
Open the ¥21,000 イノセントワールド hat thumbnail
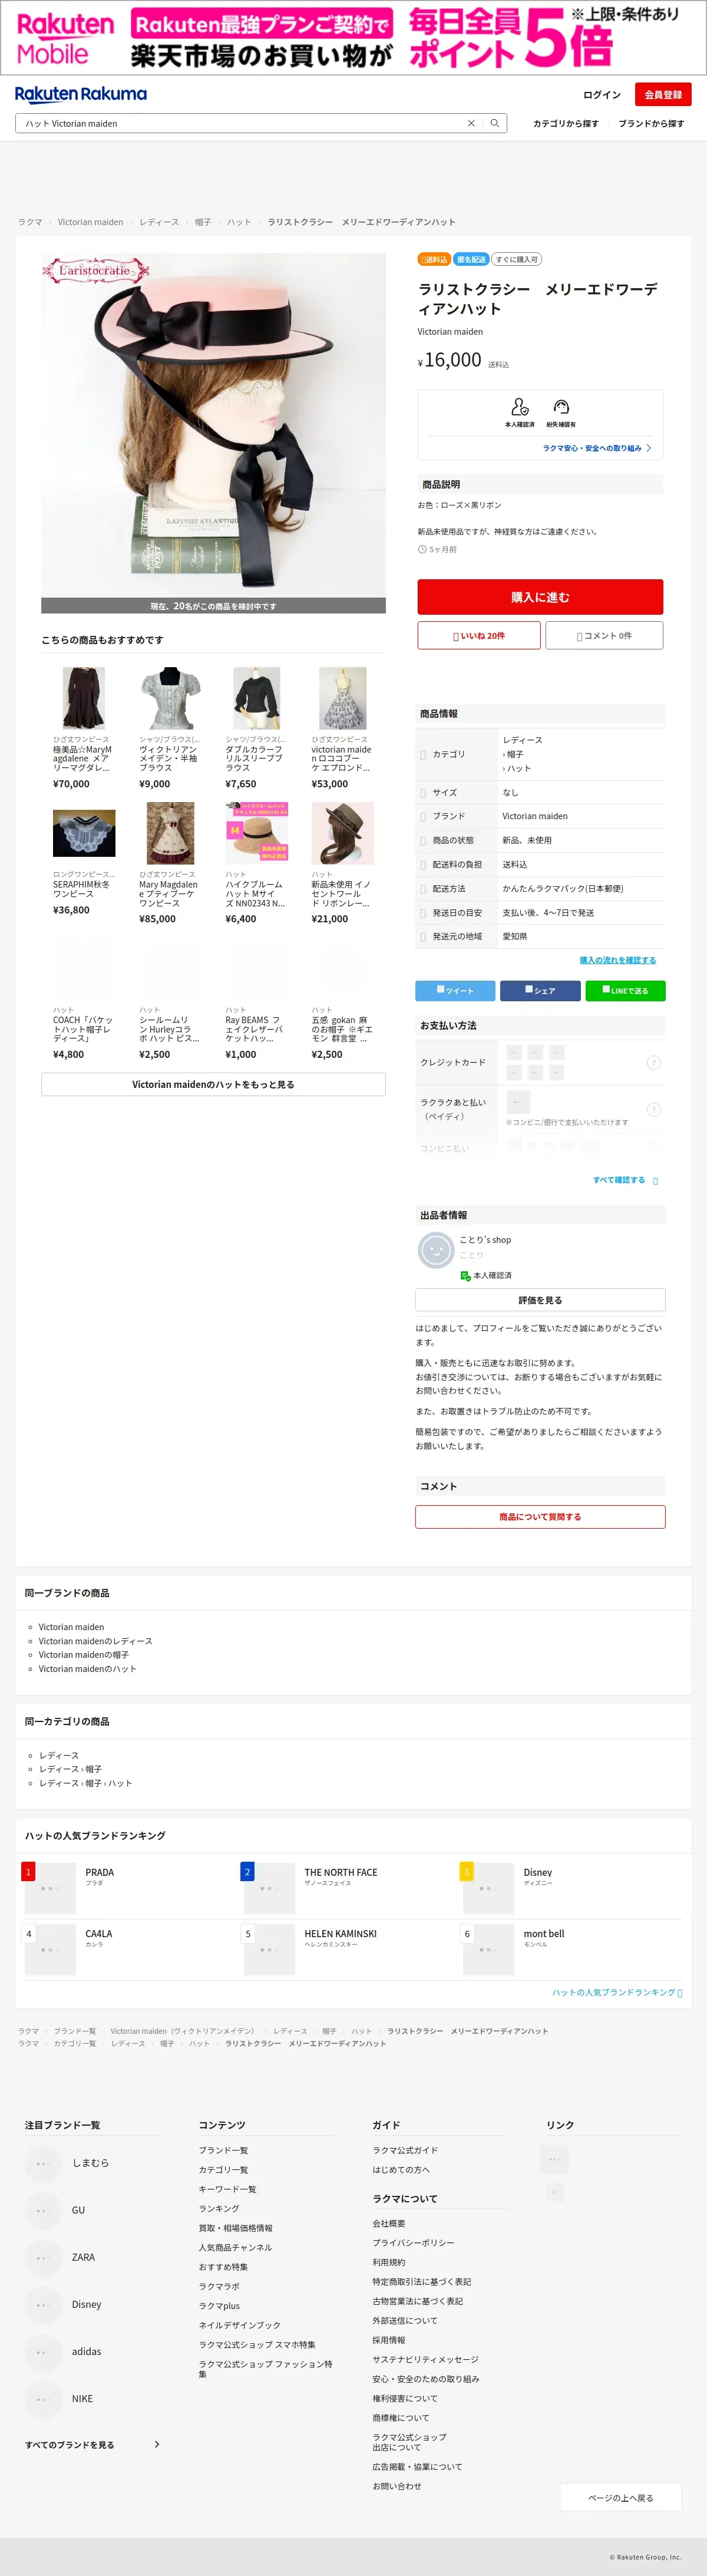tap(342, 833)
